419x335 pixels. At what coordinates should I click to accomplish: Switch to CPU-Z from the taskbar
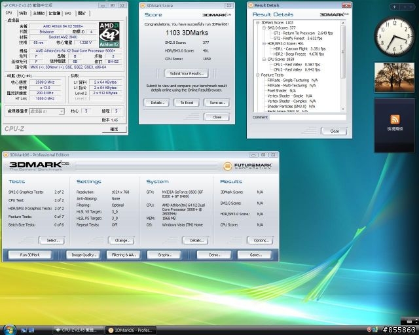[x=79, y=330]
